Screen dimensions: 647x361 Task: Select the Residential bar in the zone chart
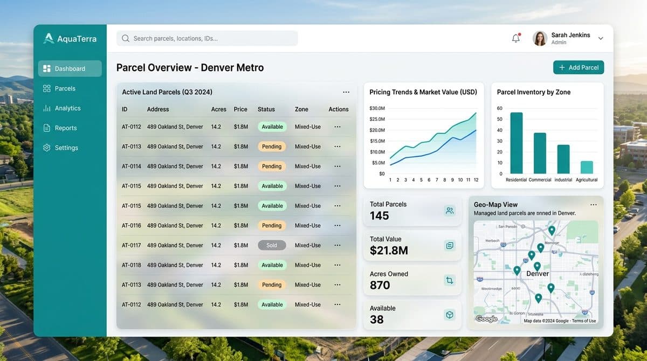tap(517, 143)
